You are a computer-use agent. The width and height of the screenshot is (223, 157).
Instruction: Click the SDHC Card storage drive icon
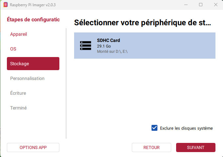86,46
